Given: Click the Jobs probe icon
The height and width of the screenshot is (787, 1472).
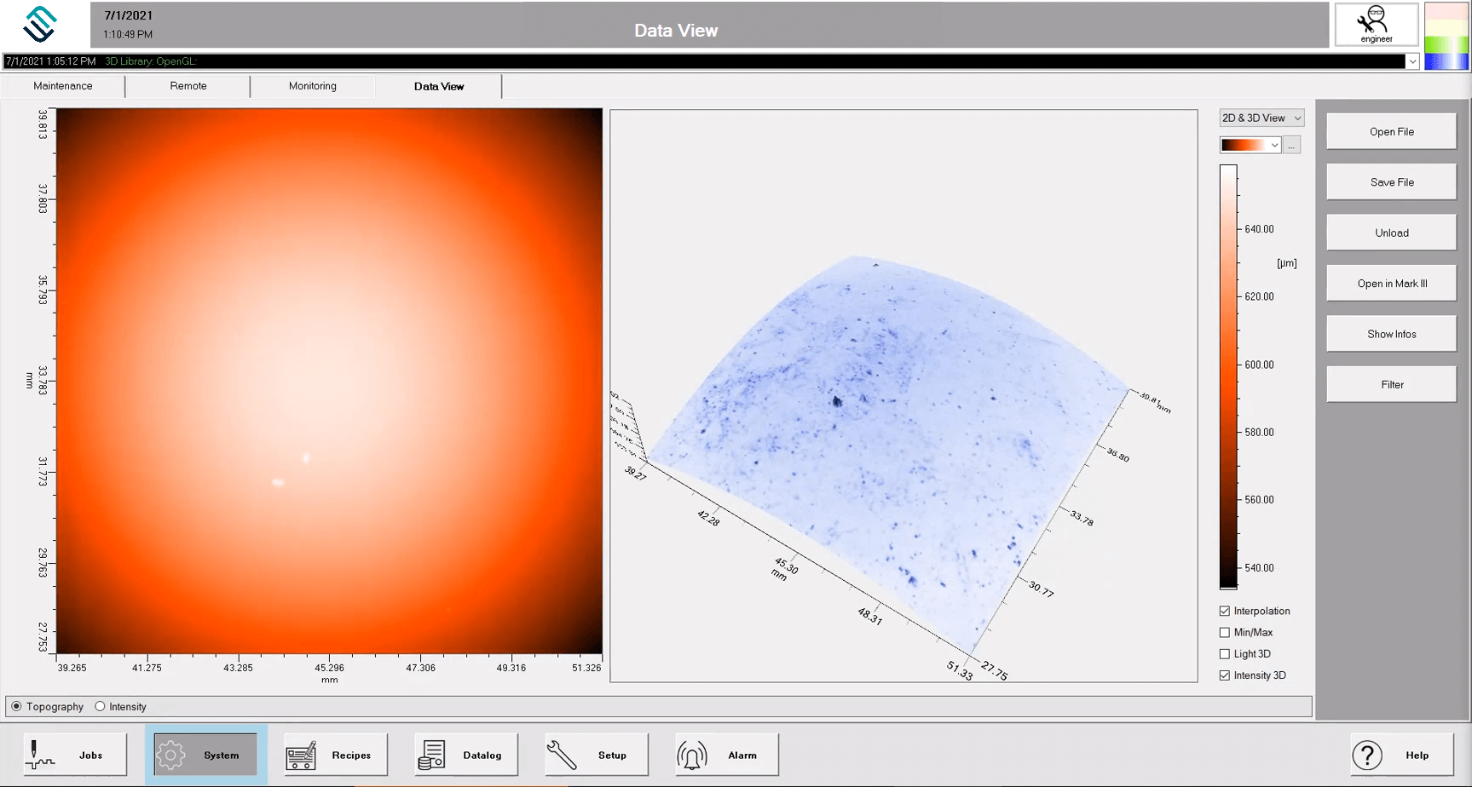Looking at the screenshot, I should pos(39,755).
